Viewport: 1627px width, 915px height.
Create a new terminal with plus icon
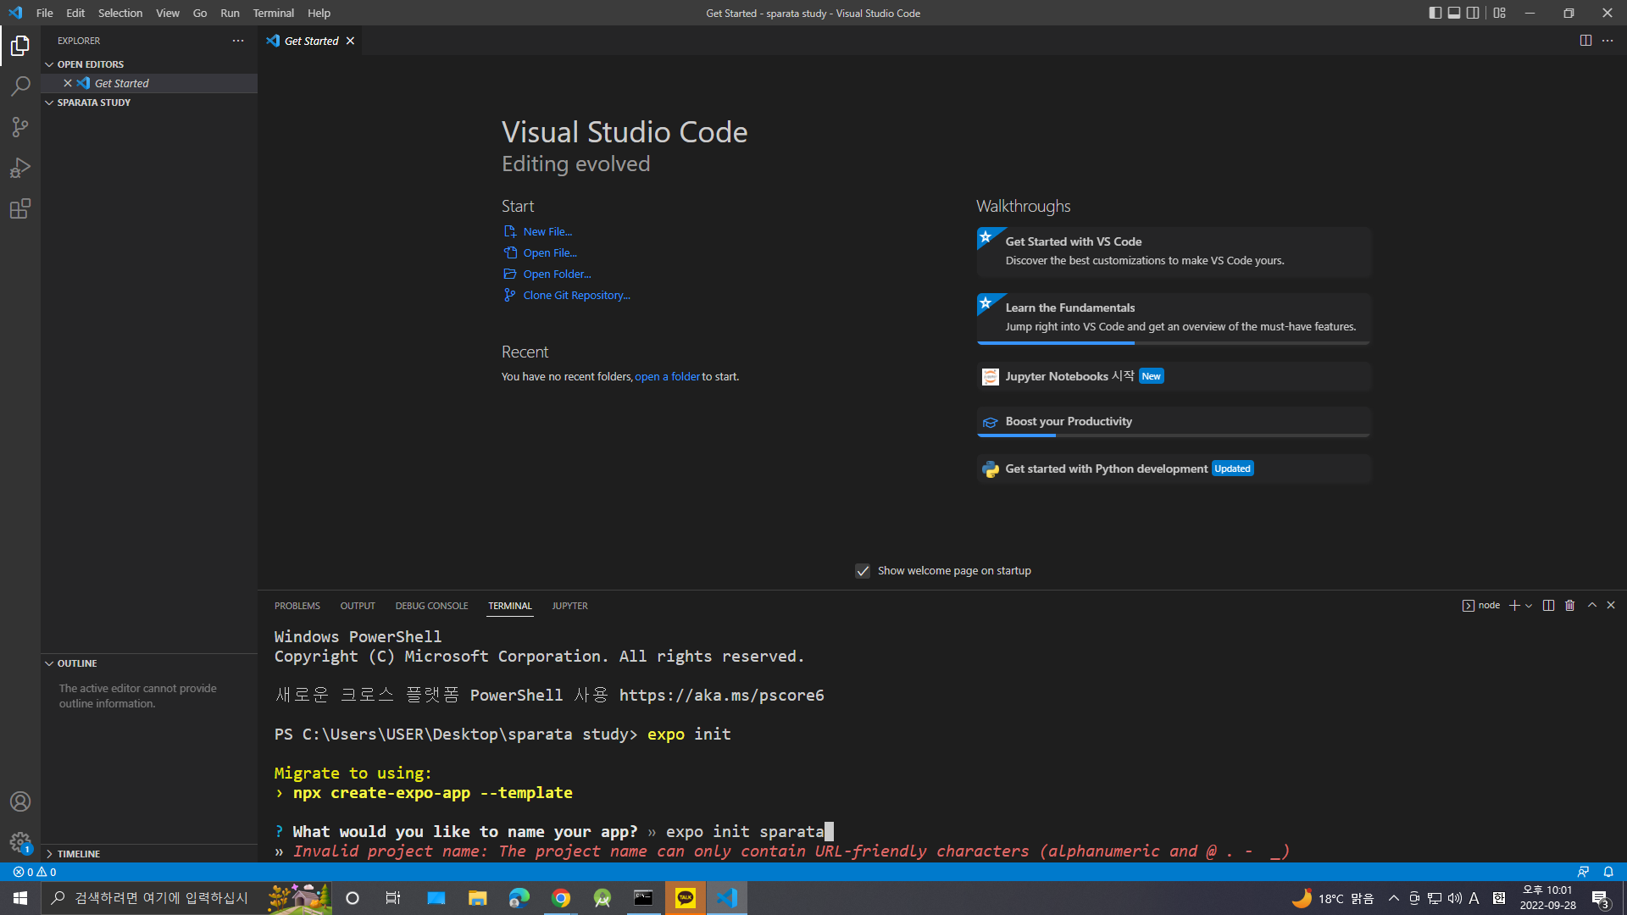point(1514,606)
